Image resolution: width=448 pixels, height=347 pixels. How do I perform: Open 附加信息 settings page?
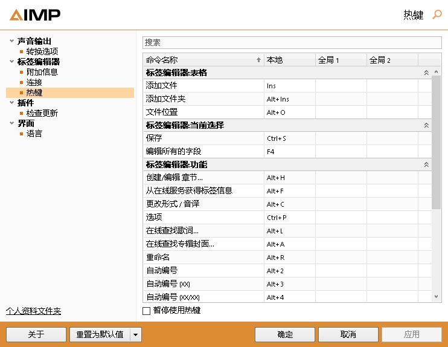pos(42,72)
